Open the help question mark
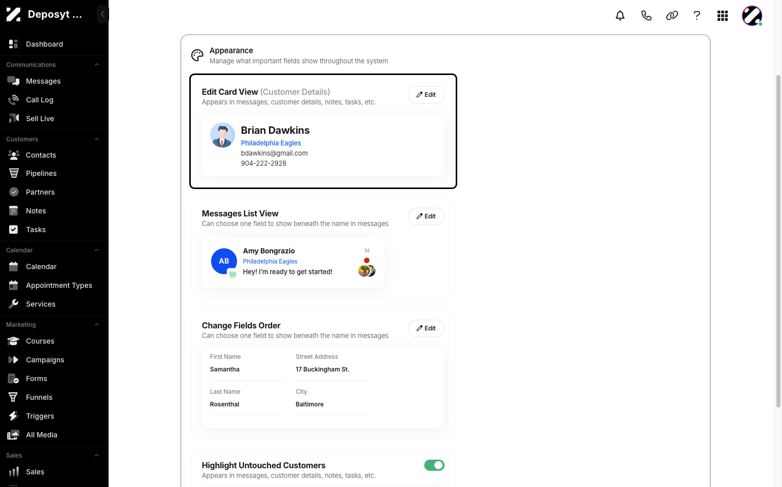 click(697, 16)
